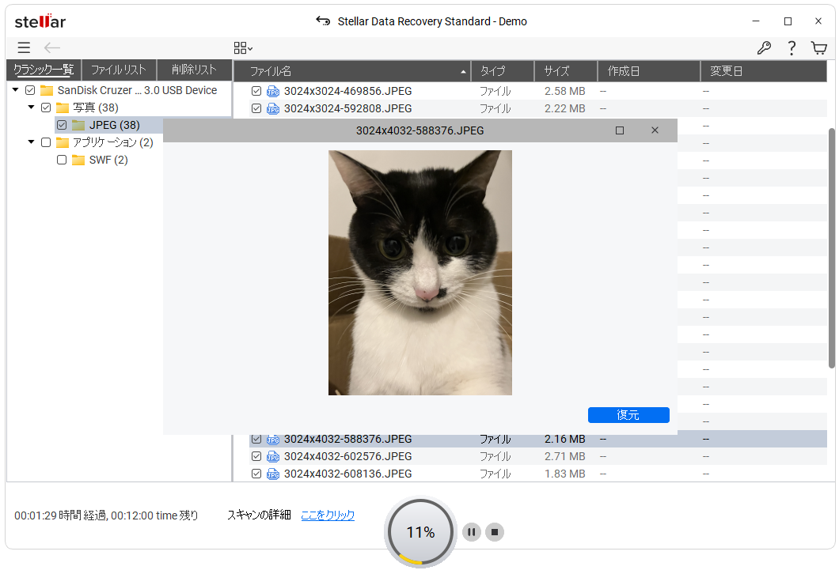This screenshot has height=574, width=839.
Task: Maximize the image preview window
Action: click(x=620, y=130)
